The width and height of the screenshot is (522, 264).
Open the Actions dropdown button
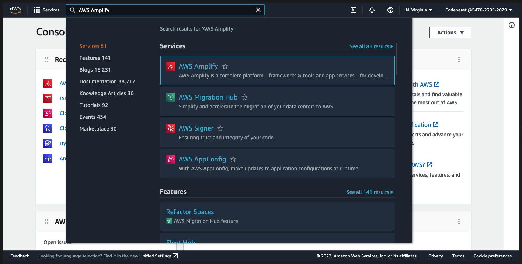450,32
